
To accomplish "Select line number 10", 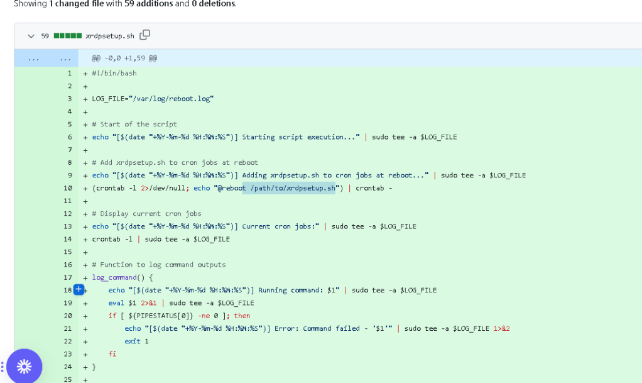I will pos(68,188).
